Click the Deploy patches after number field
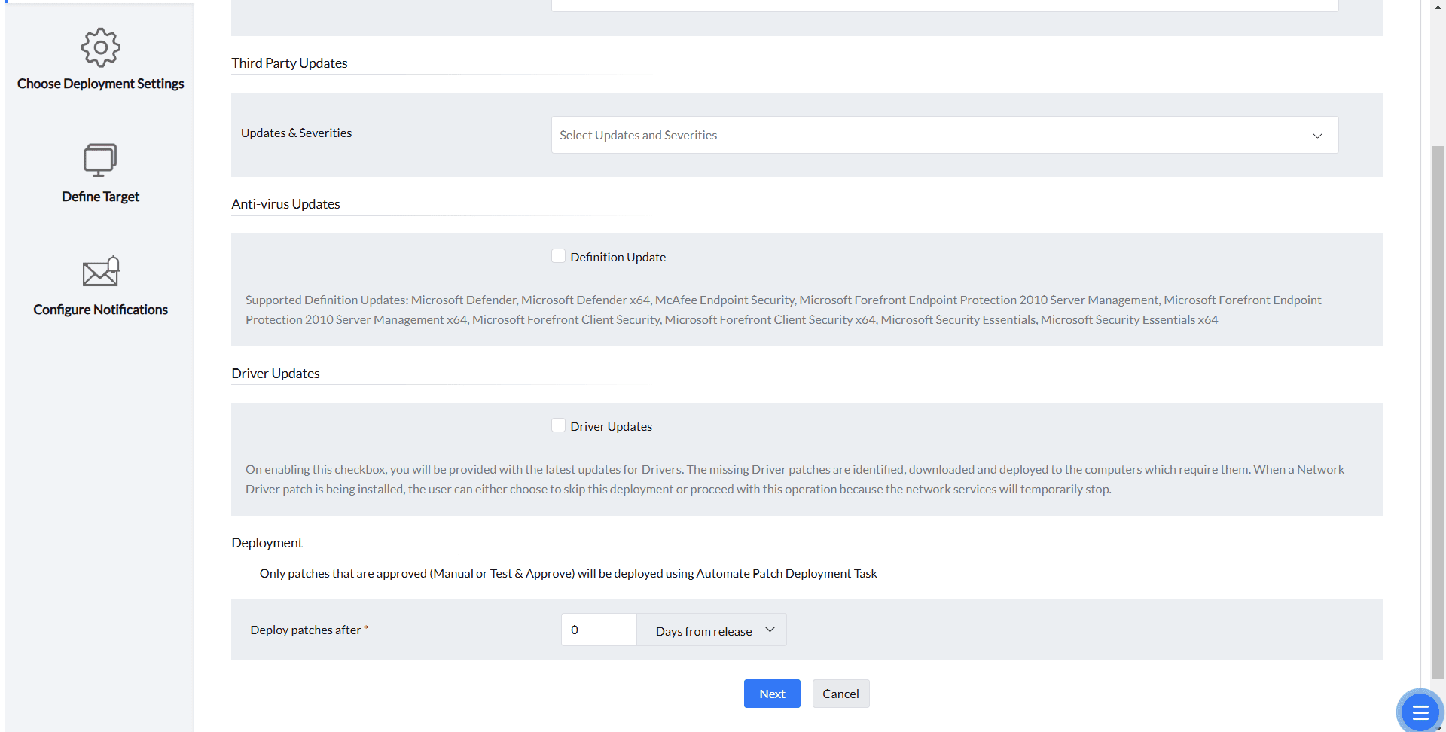Image resolution: width=1446 pixels, height=732 pixels. pyautogui.click(x=599, y=630)
